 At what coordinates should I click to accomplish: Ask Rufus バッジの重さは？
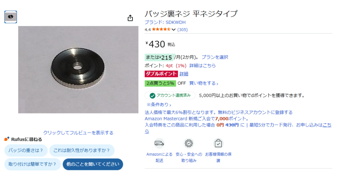[26, 150]
